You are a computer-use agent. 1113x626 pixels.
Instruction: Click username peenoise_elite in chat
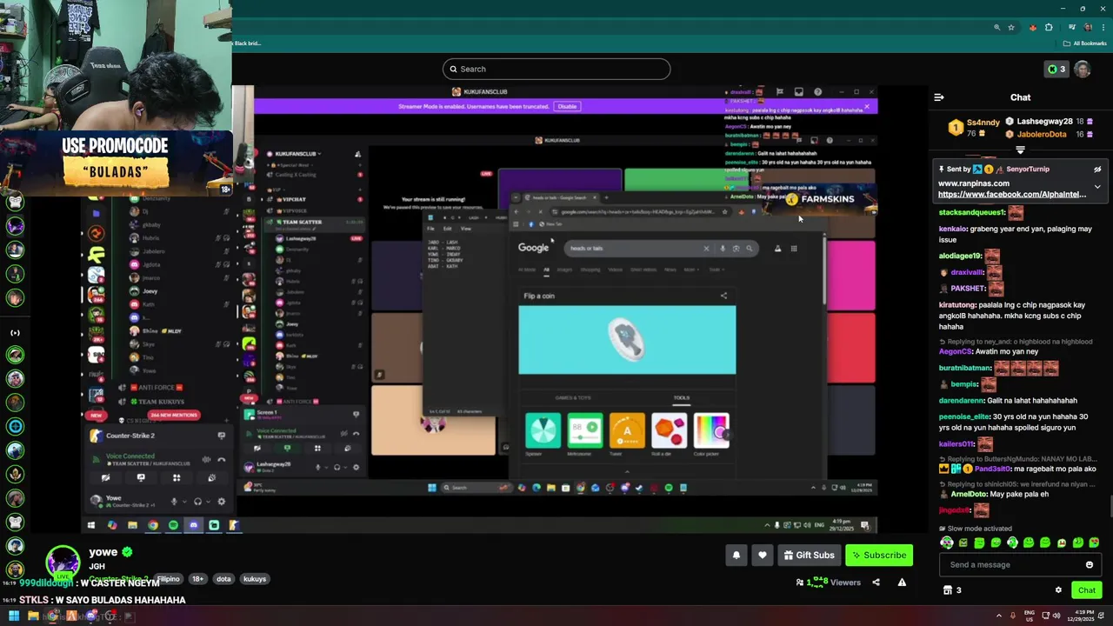click(x=964, y=416)
